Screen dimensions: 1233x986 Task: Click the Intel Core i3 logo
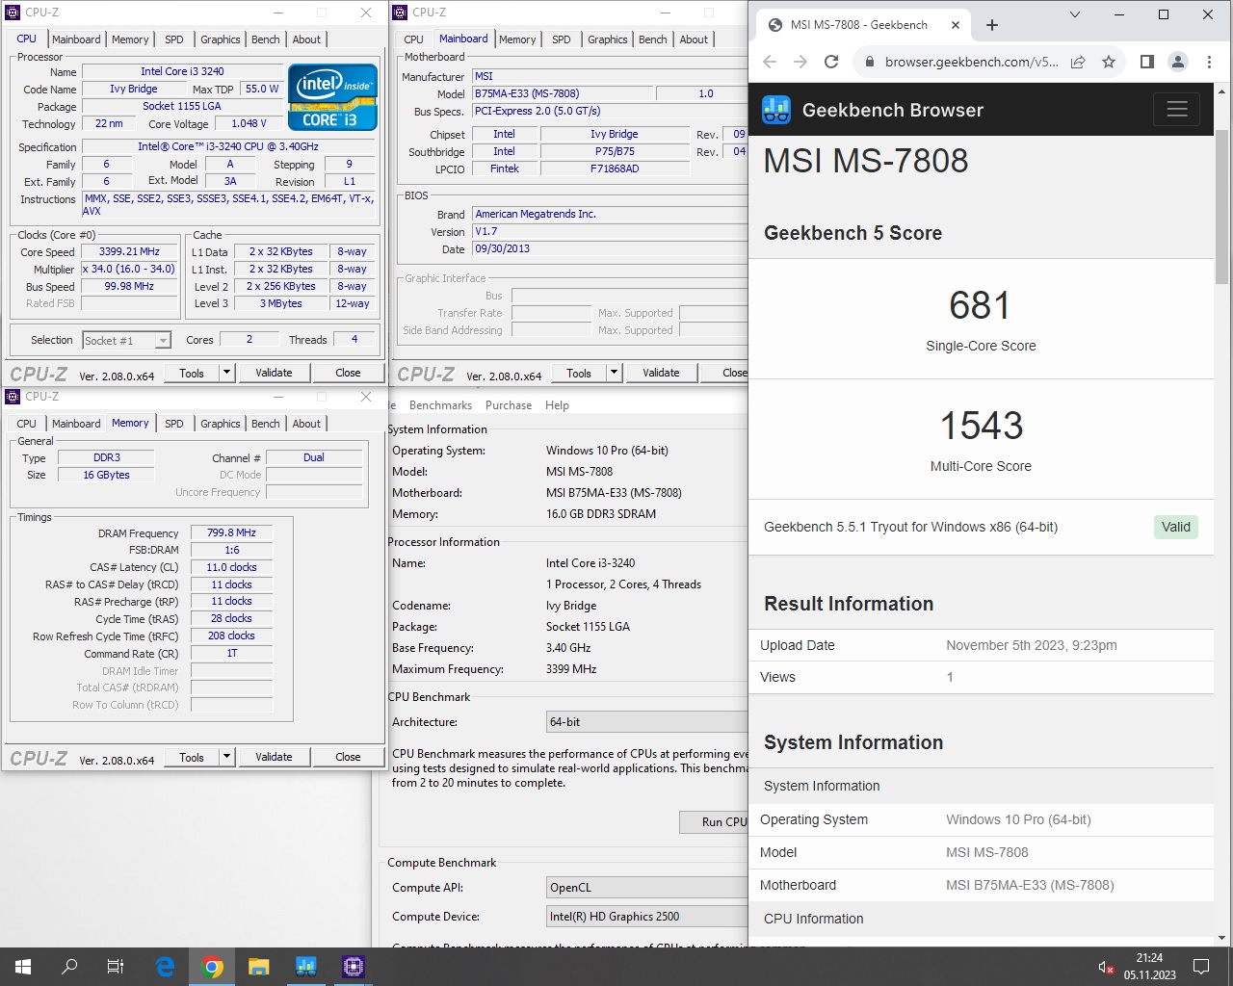click(332, 96)
